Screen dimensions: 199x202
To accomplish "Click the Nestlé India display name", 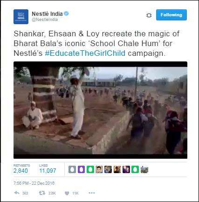I will (47, 13).
